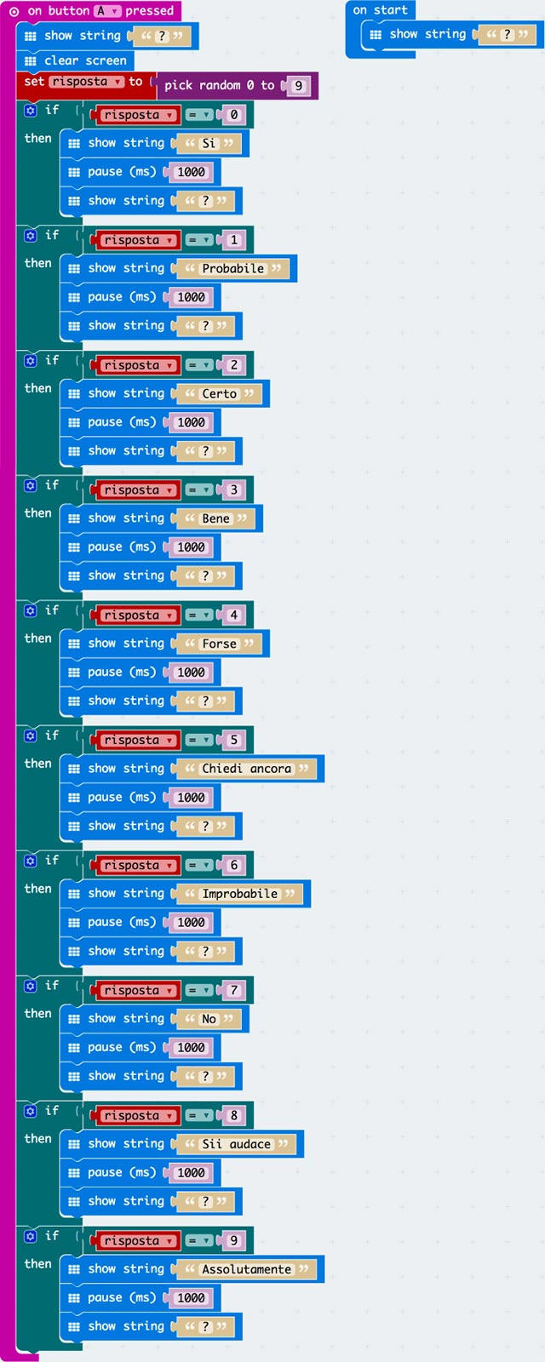Click grid icon on the clear screen block
This screenshot has width=545, height=1362.
[x=31, y=61]
